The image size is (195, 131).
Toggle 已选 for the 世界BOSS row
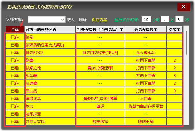tap(15, 53)
